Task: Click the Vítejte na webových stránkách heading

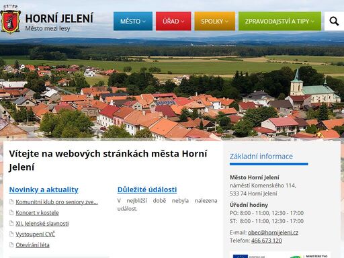Action: [x=108, y=160]
